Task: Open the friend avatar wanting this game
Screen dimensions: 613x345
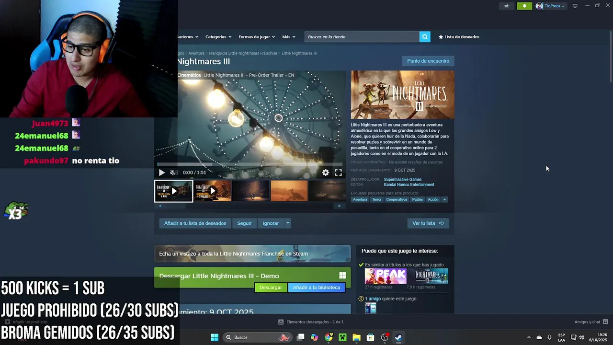Action: [x=371, y=308]
